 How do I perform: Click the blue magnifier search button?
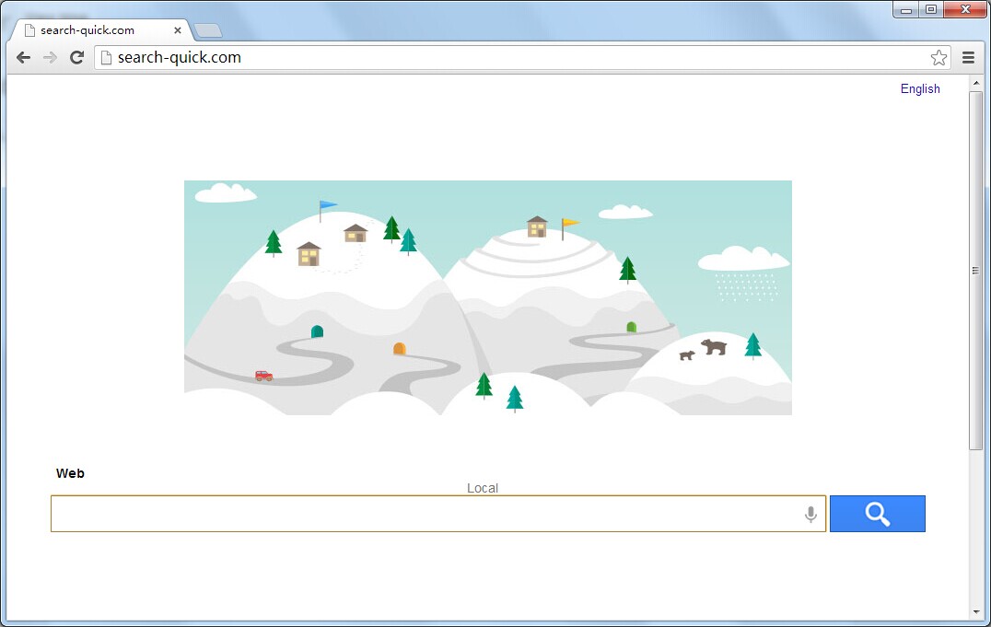(x=877, y=514)
